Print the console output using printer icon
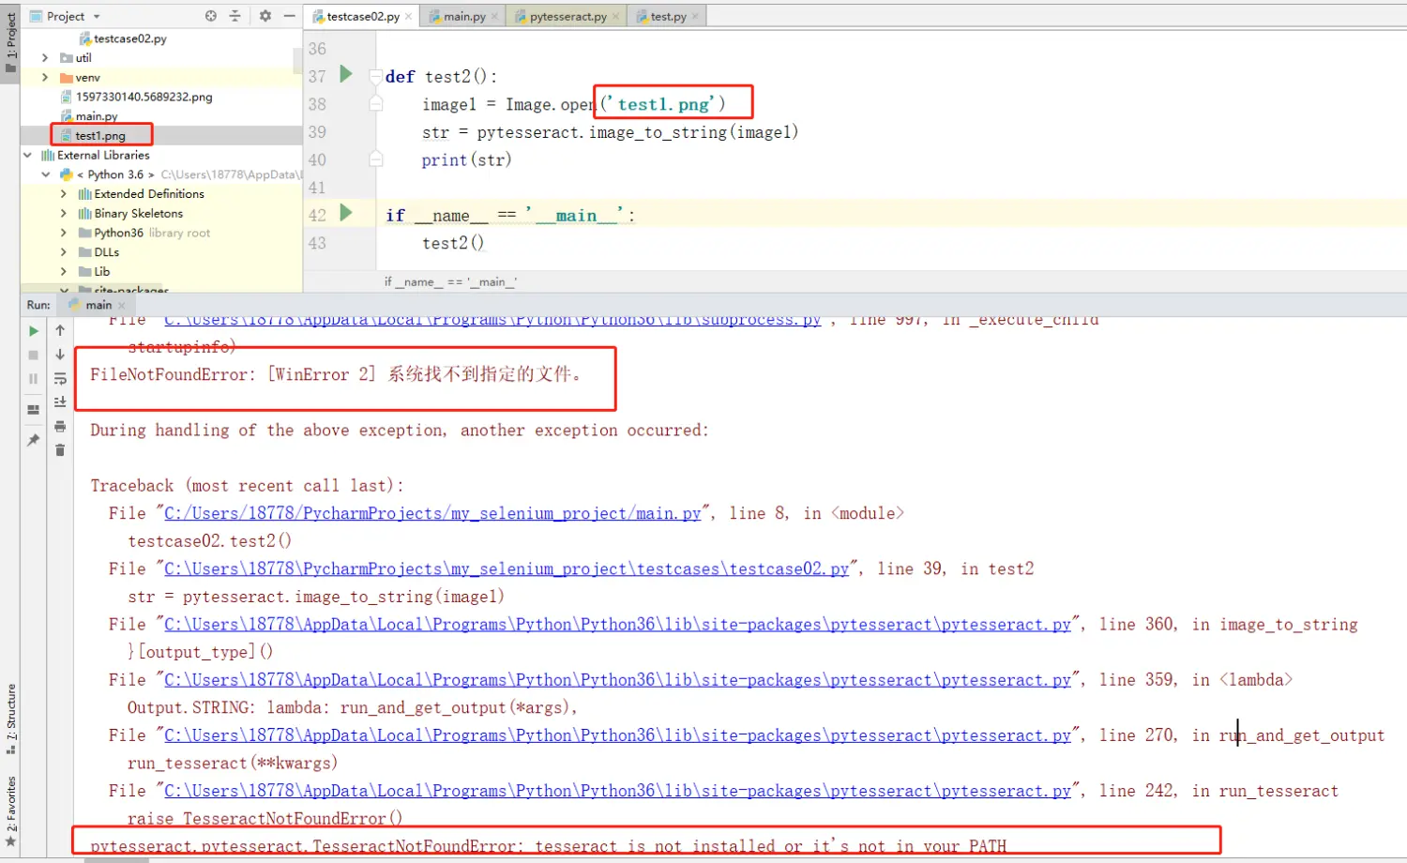The height and width of the screenshot is (863, 1407). [60, 427]
